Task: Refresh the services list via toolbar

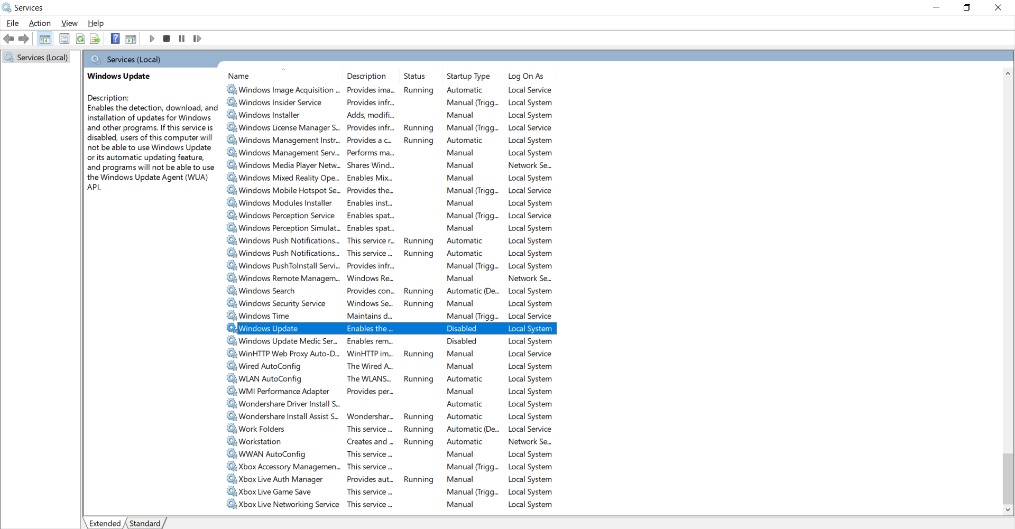Action: 80,39
